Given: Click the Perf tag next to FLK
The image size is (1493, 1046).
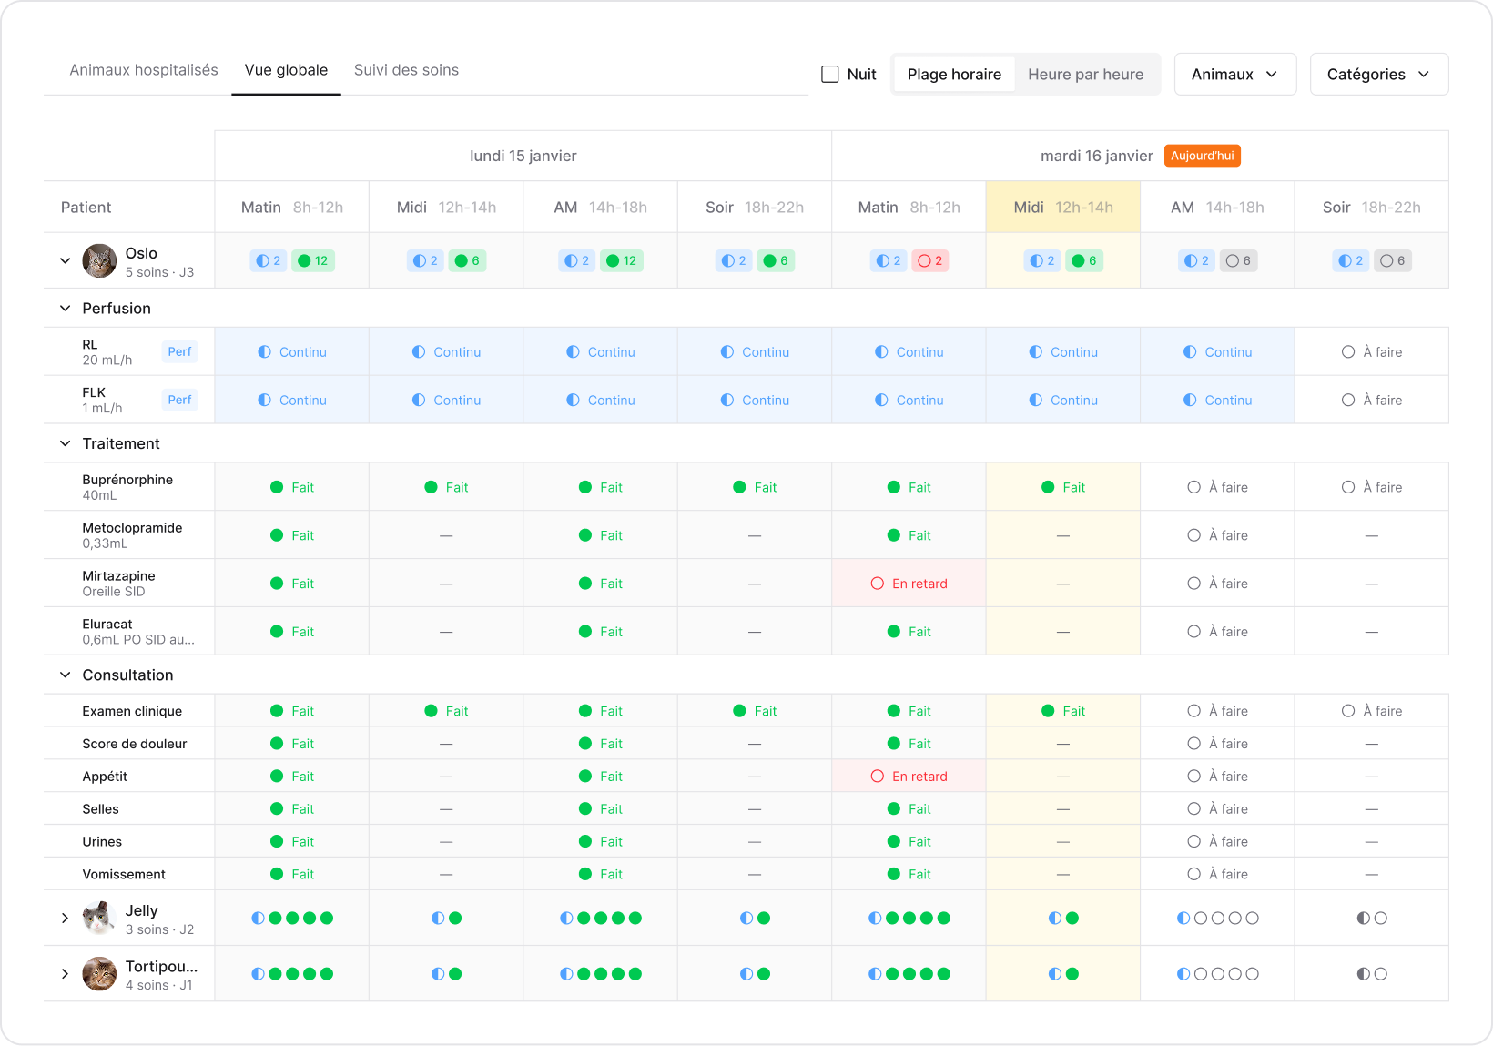Looking at the screenshot, I should (179, 400).
